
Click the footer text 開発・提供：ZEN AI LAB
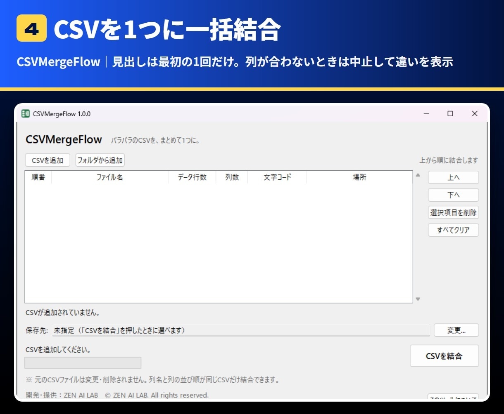click(62, 395)
